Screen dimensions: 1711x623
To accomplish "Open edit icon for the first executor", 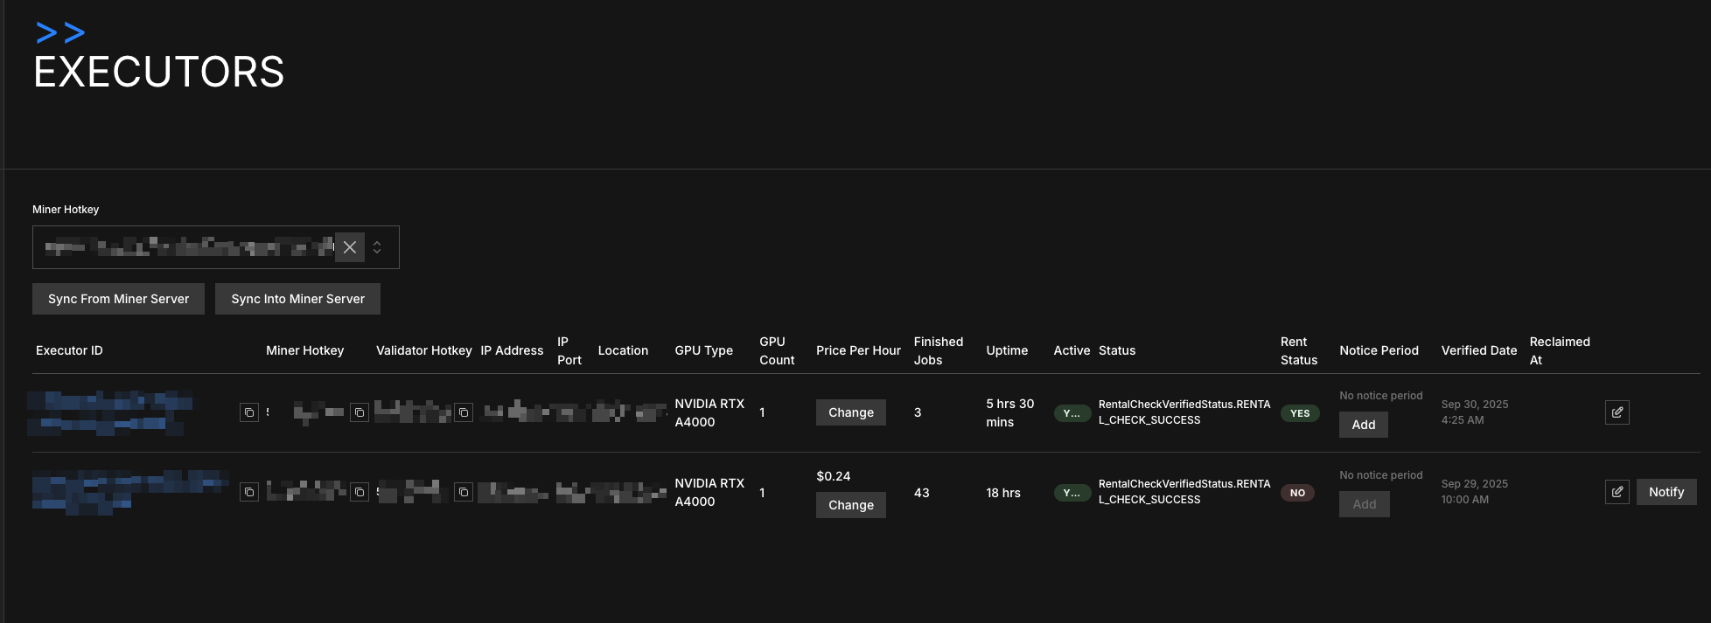I will click(1617, 412).
